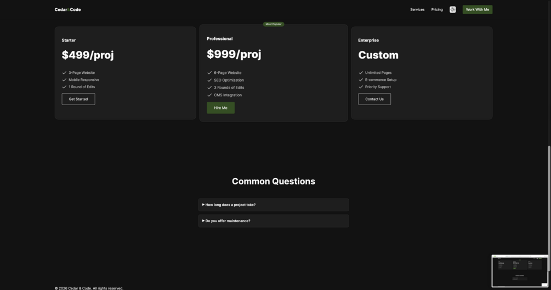
Task: Click the Most Popular badge
Action: (x=274, y=24)
